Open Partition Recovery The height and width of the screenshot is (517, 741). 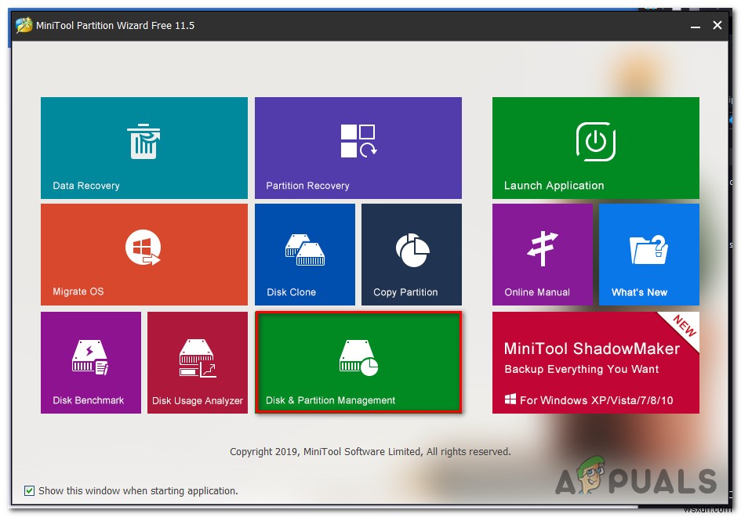tap(358, 148)
